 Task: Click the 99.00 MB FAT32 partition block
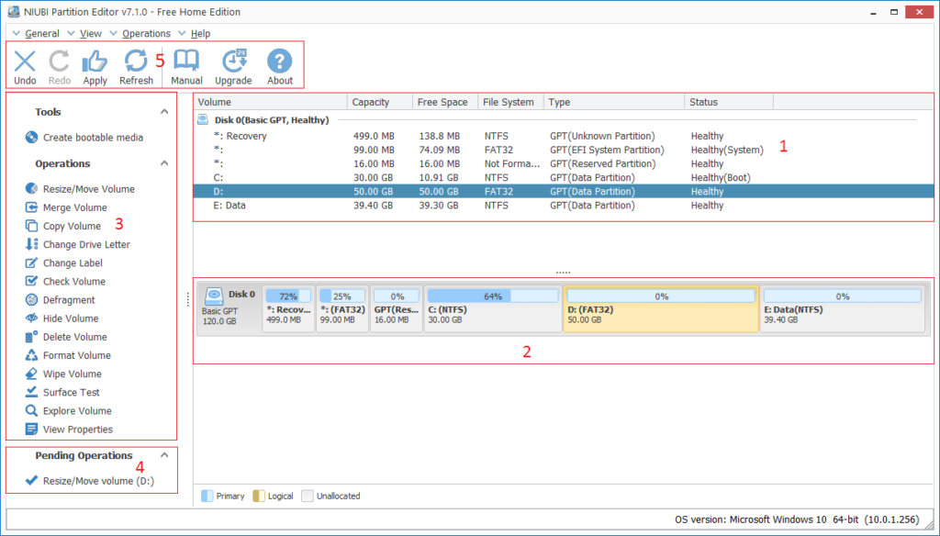342,308
